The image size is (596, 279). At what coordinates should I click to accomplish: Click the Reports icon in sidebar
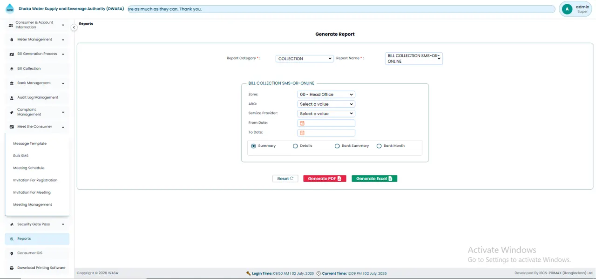[x=12, y=239]
